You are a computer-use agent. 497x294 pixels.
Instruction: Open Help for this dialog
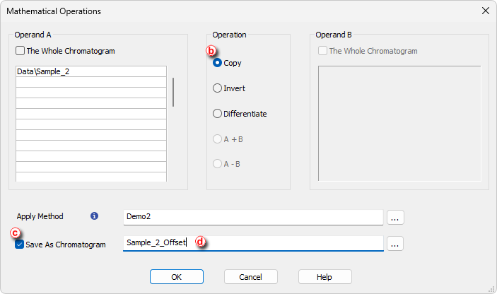tap(325, 277)
